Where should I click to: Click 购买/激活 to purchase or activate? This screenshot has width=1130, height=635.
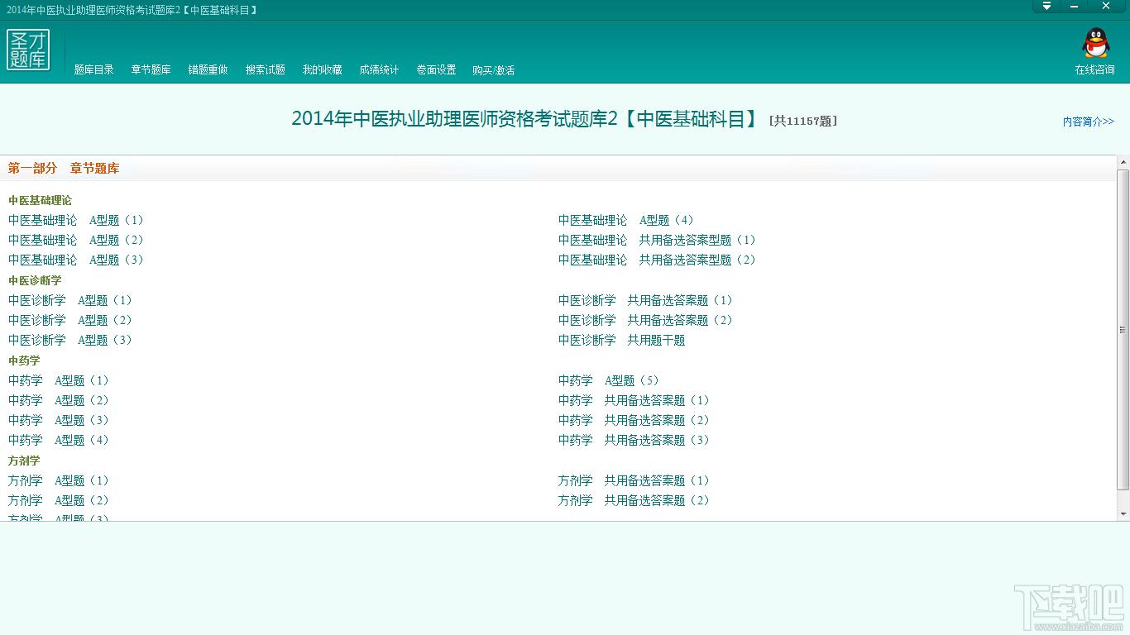point(493,70)
